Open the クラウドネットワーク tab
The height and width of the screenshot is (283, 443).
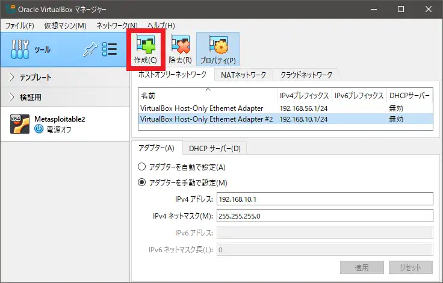pyautogui.click(x=307, y=75)
